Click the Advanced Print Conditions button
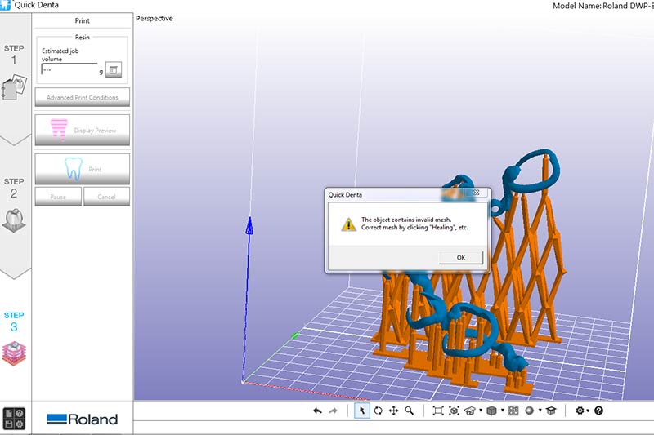 click(x=82, y=98)
